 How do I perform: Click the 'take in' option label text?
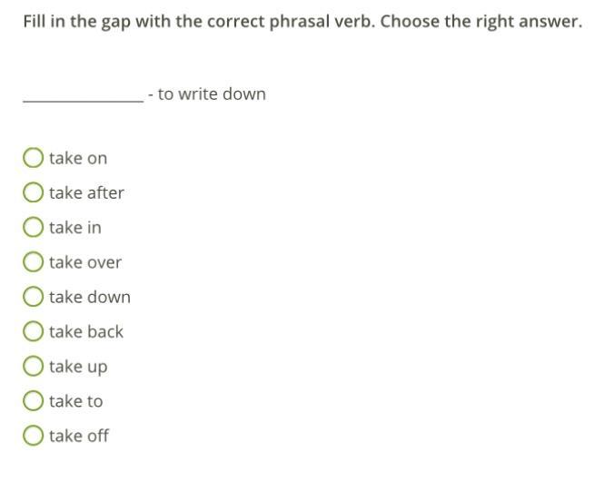75,228
